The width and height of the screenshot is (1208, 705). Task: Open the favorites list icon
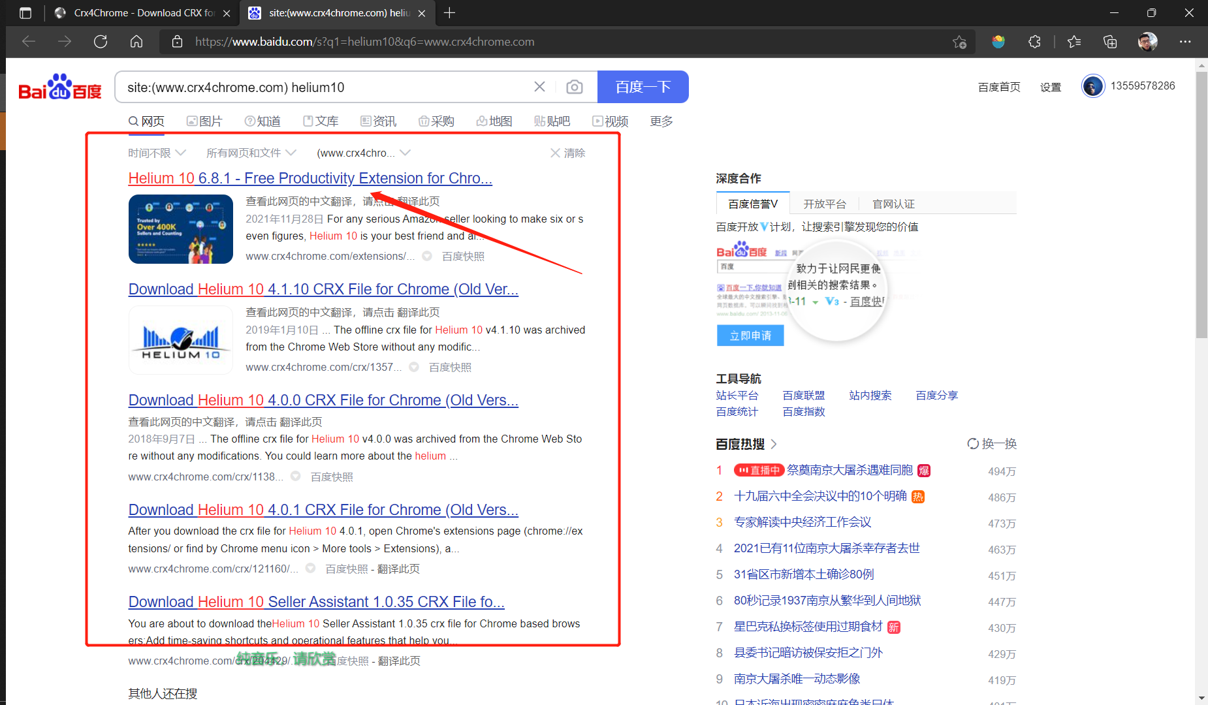click(x=1074, y=42)
